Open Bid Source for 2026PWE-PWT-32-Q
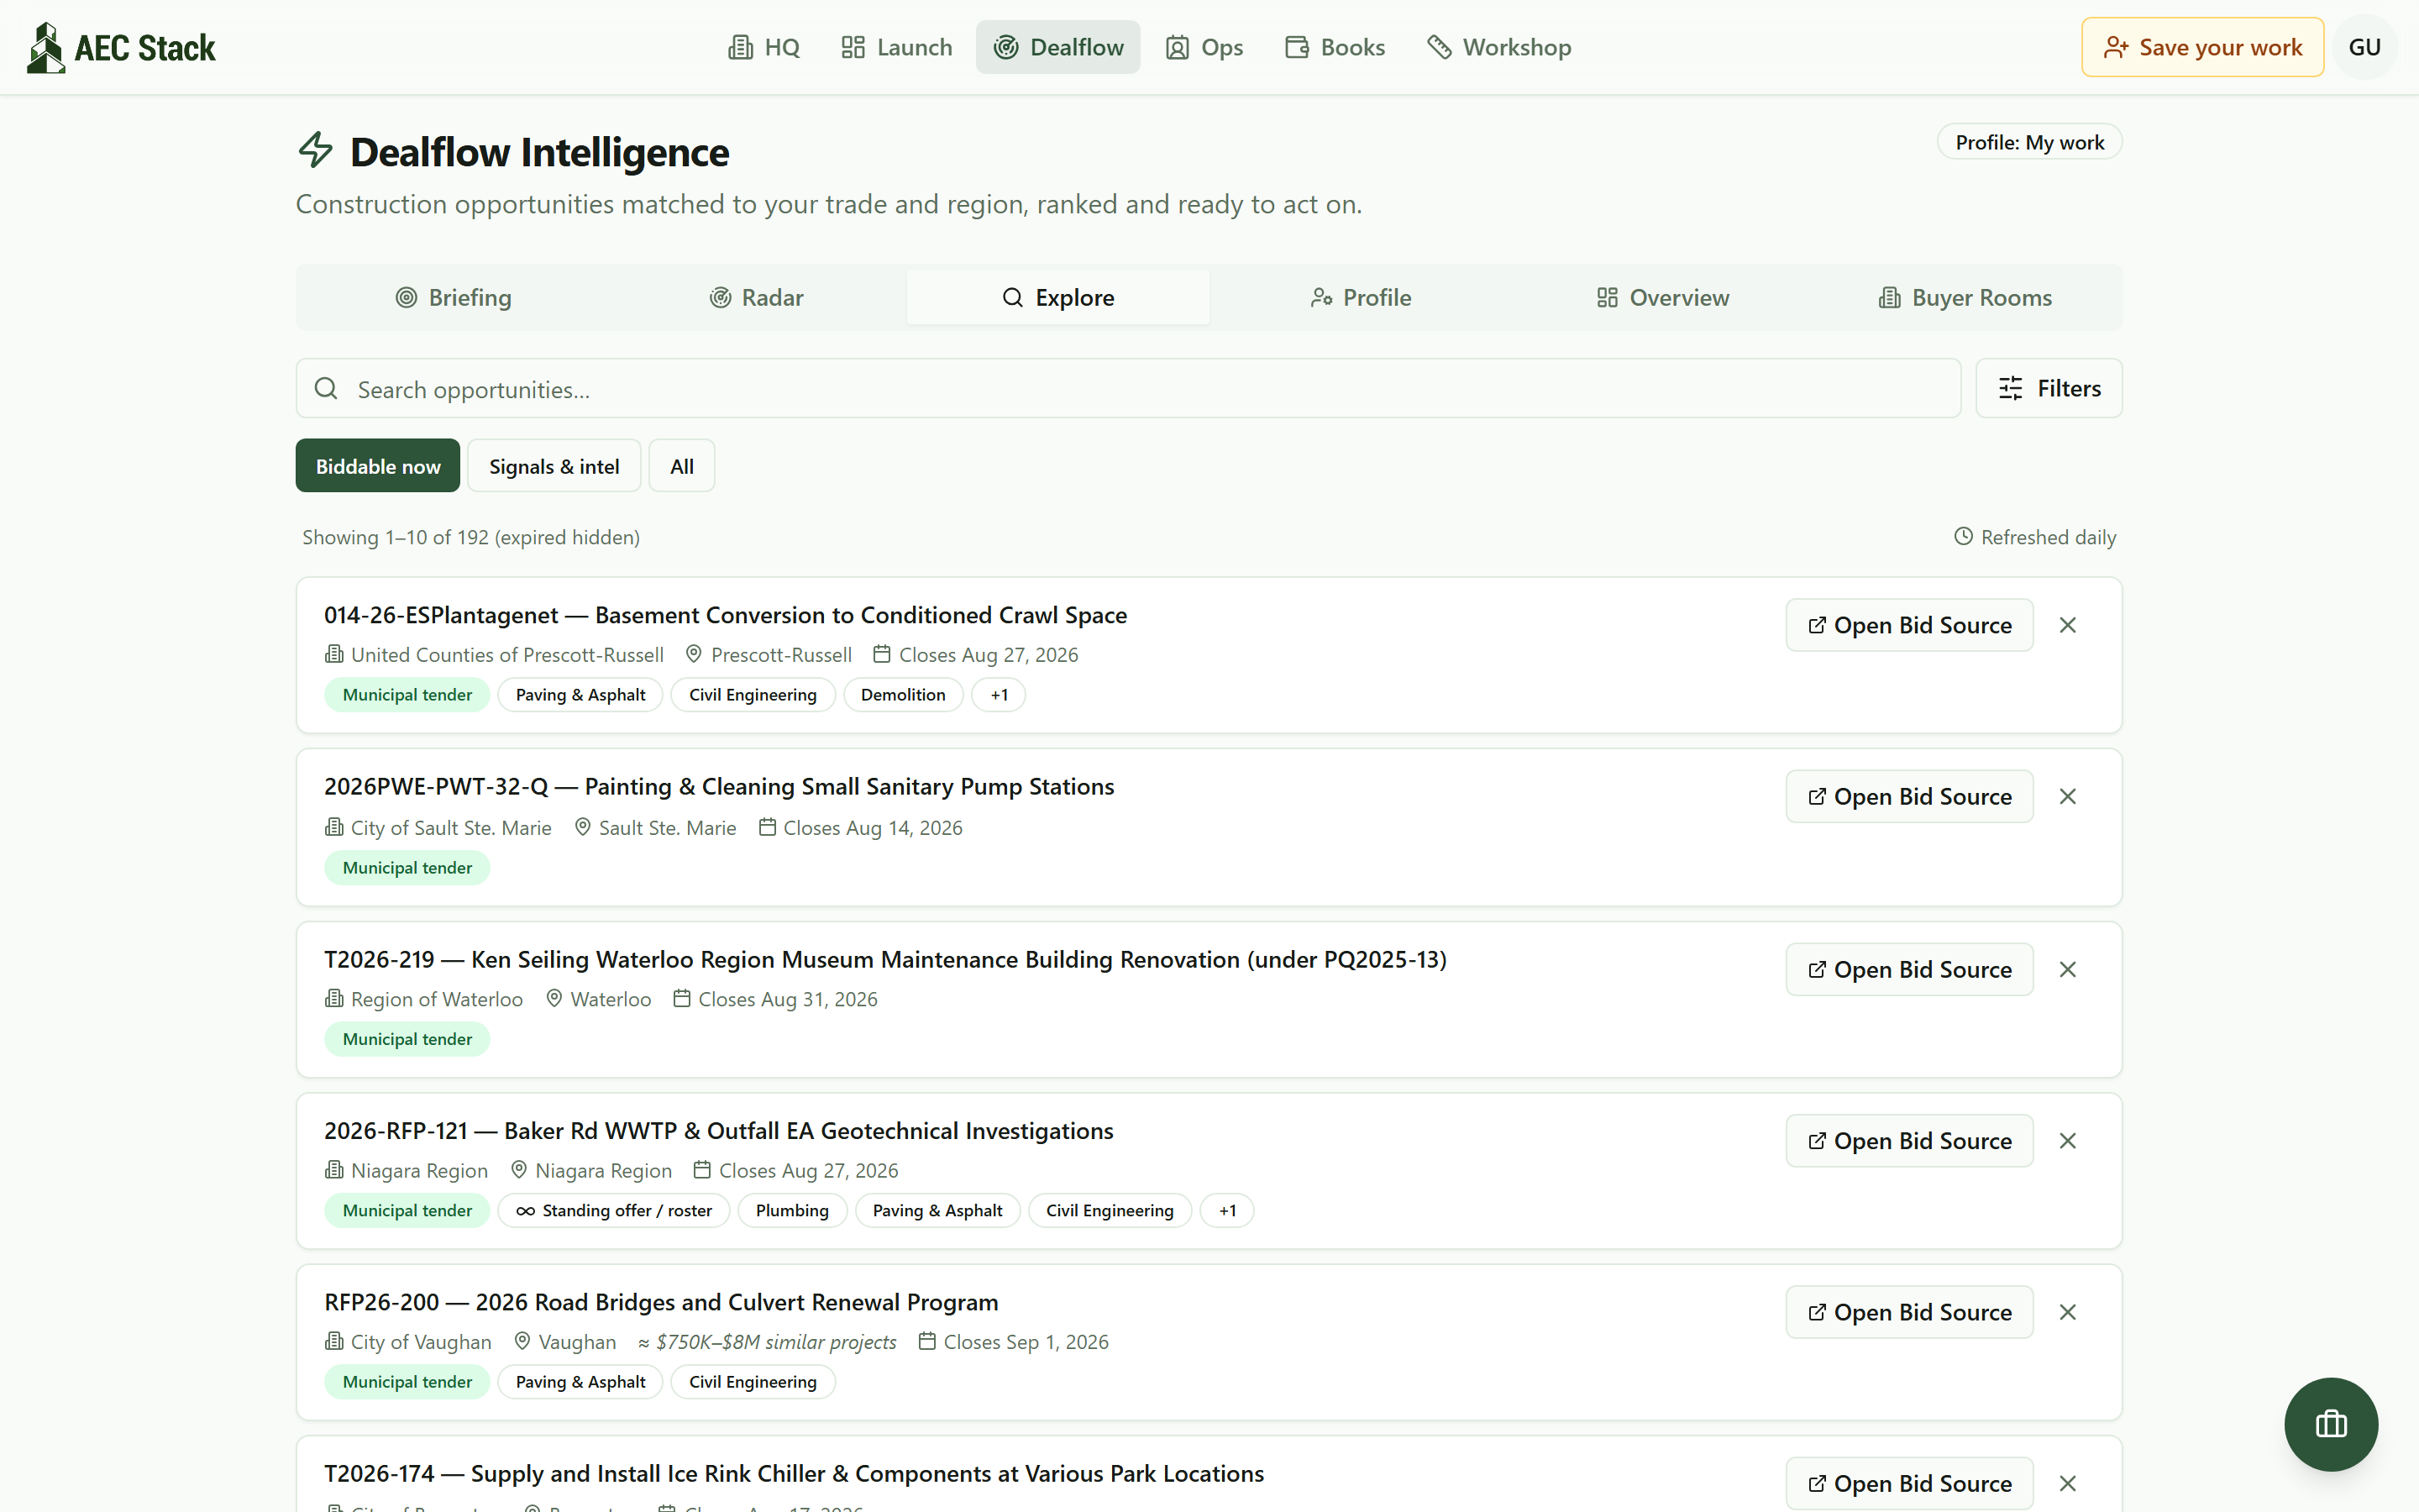This screenshot has width=2419, height=1512. tap(1909, 796)
